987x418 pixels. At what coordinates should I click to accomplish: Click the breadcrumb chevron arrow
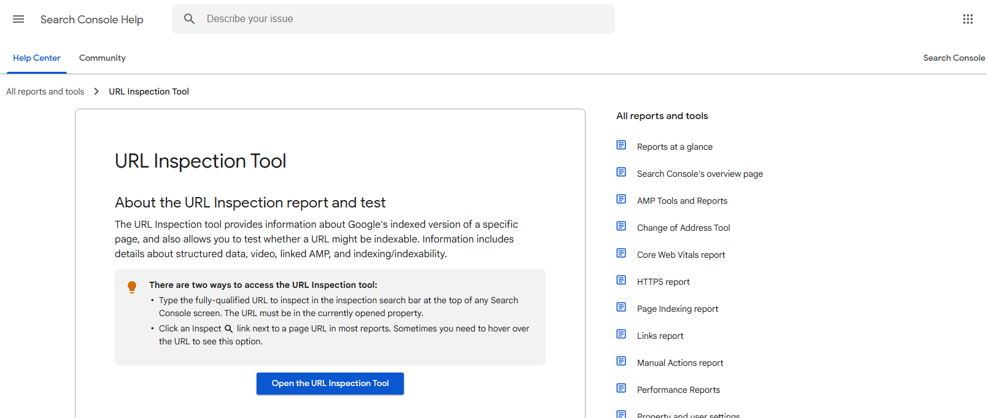(x=96, y=91)
